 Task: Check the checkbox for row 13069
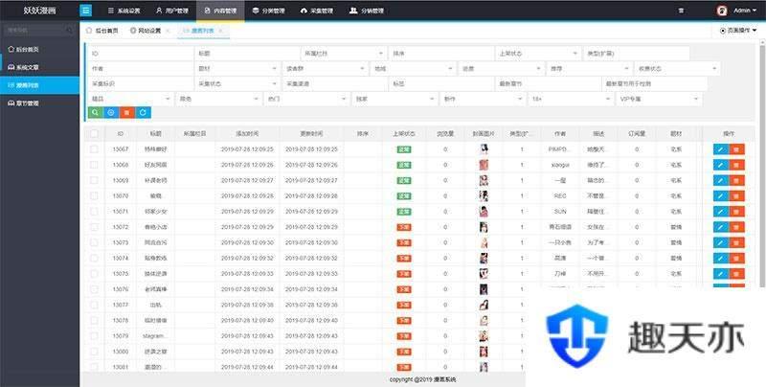click(94, 180)
